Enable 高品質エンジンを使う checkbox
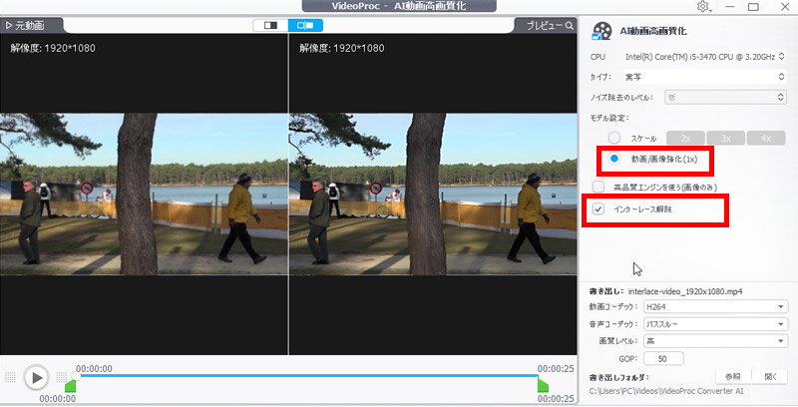This screenshot has height=407, width=798. pos(598,187)
